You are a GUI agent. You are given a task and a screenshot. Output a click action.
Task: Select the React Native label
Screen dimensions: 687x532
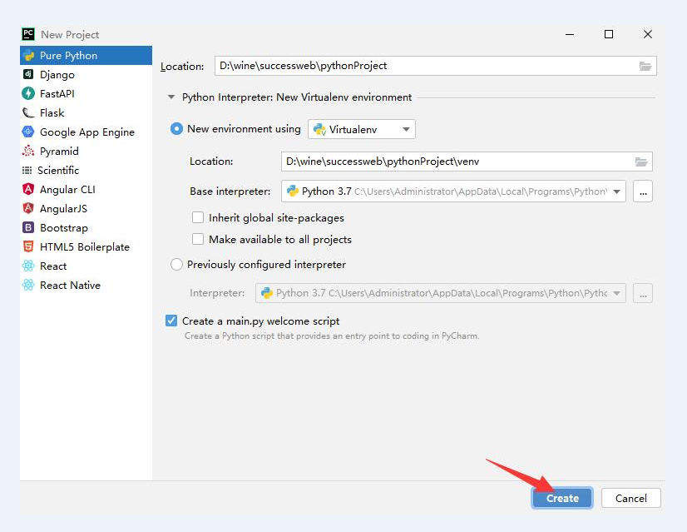(70, 285)
